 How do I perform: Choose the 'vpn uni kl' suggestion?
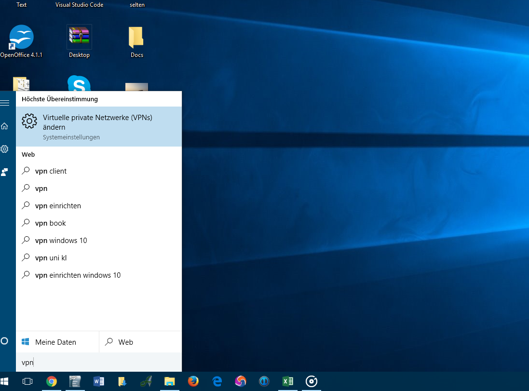pyautogui.click(x=99, y=258)
